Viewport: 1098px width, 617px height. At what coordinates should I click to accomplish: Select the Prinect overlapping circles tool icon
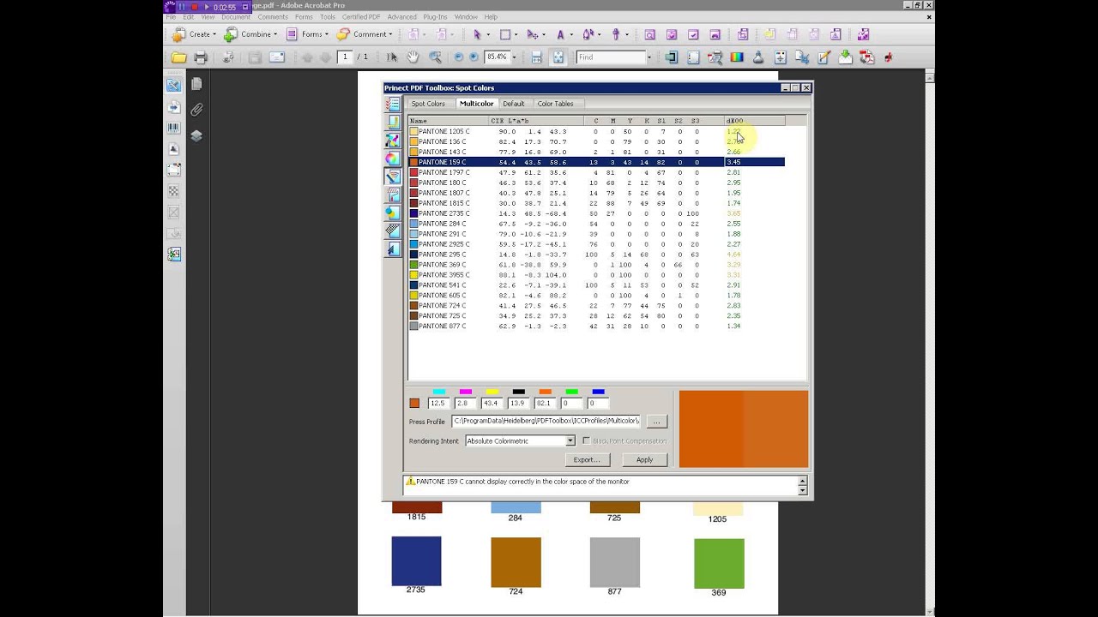point(393,213)
